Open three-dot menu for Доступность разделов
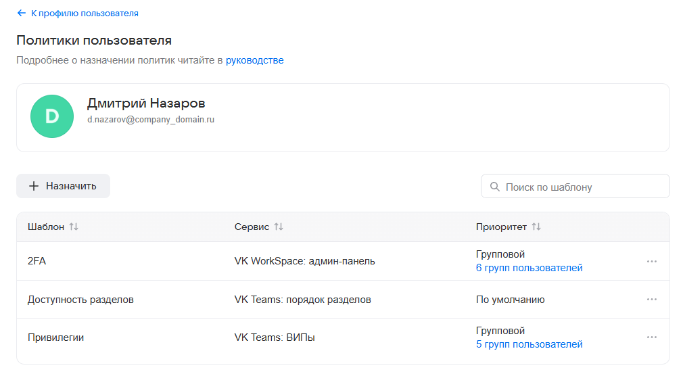The image size is (683, 374). coord(651,300)
